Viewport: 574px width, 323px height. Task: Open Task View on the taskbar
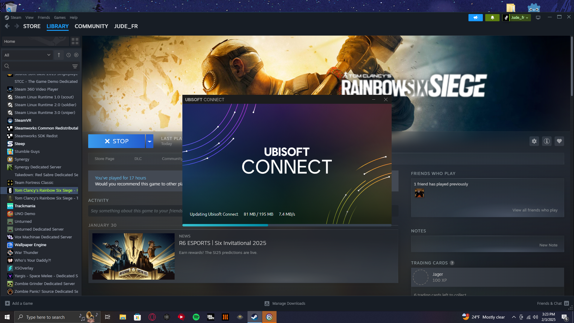[x=108, y=317]
